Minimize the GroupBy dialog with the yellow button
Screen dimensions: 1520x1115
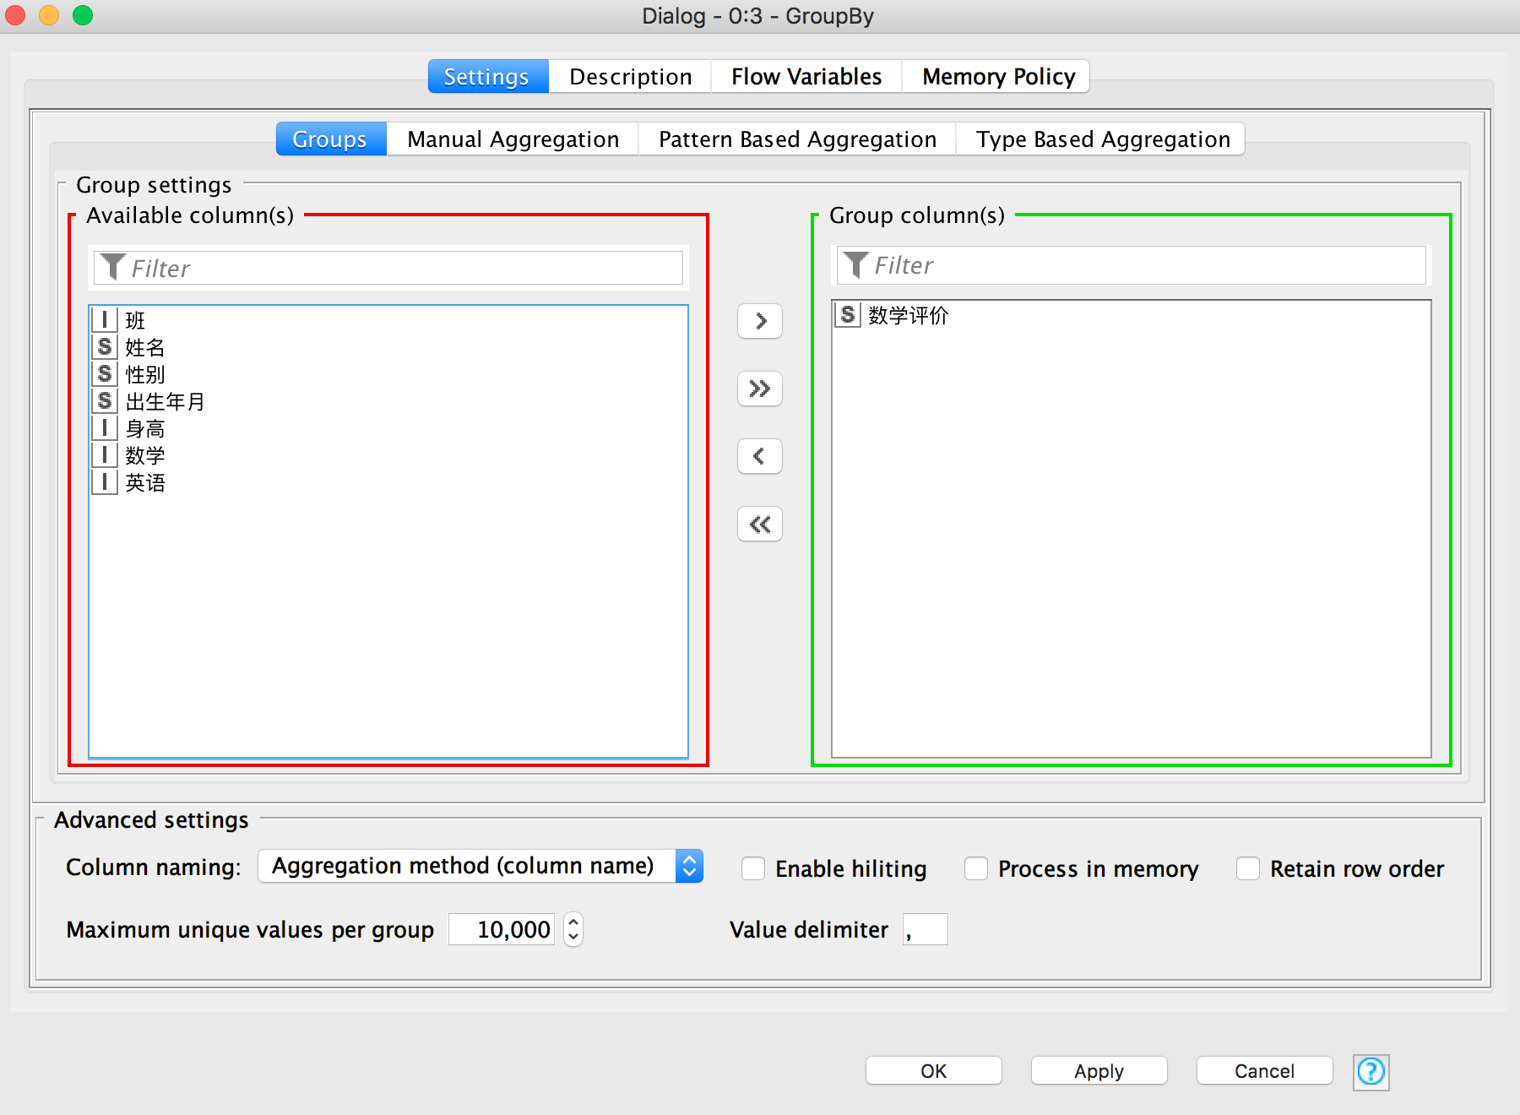coord(49,15)
